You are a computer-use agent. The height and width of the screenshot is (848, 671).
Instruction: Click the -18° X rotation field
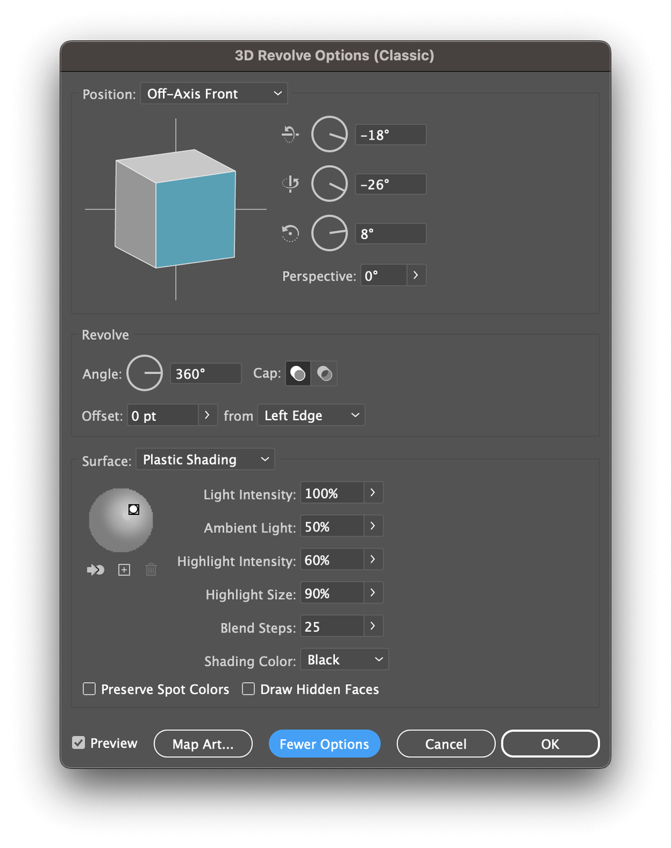coord(391,134)
